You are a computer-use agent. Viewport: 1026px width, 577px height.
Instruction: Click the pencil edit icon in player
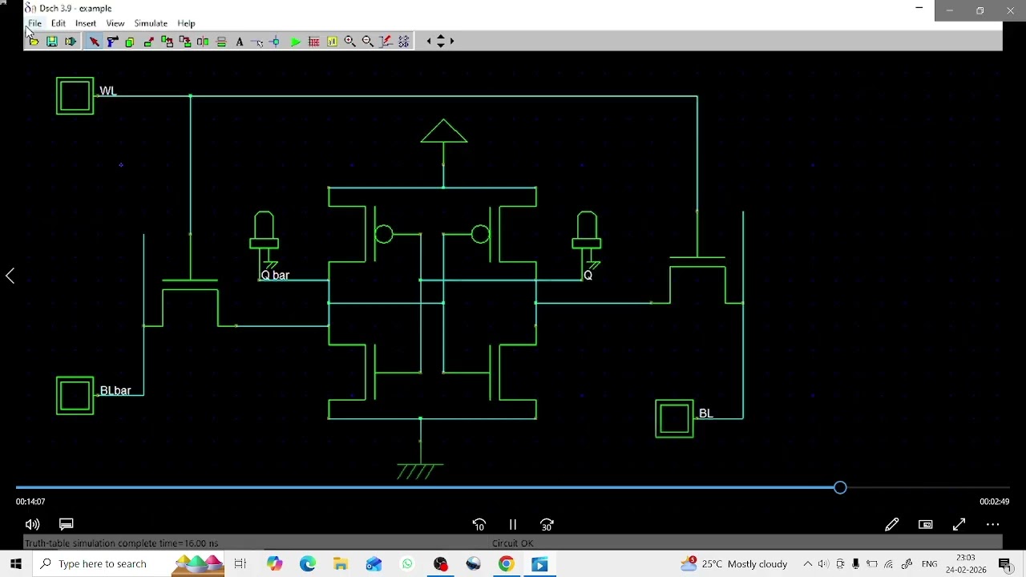tap(891, 525)
